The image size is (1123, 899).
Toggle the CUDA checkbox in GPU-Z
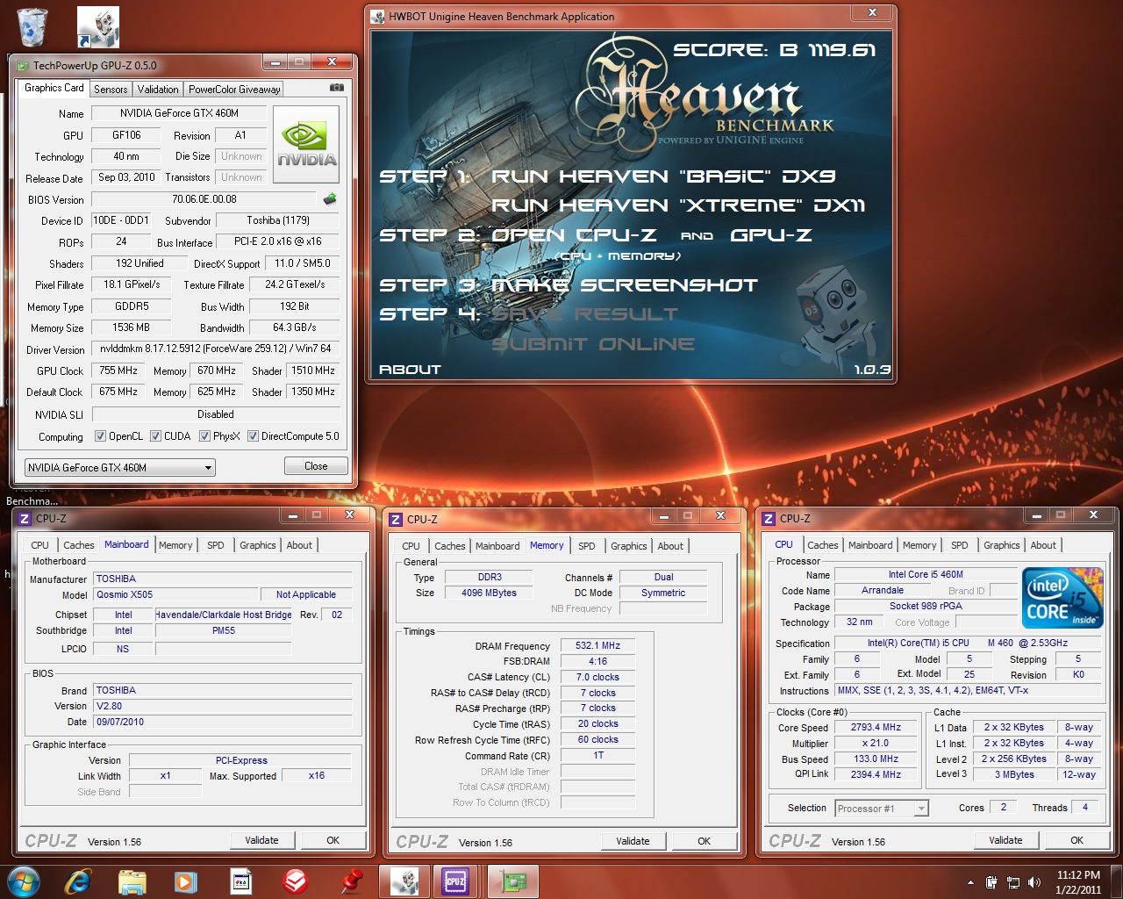(x=155, y=436)
